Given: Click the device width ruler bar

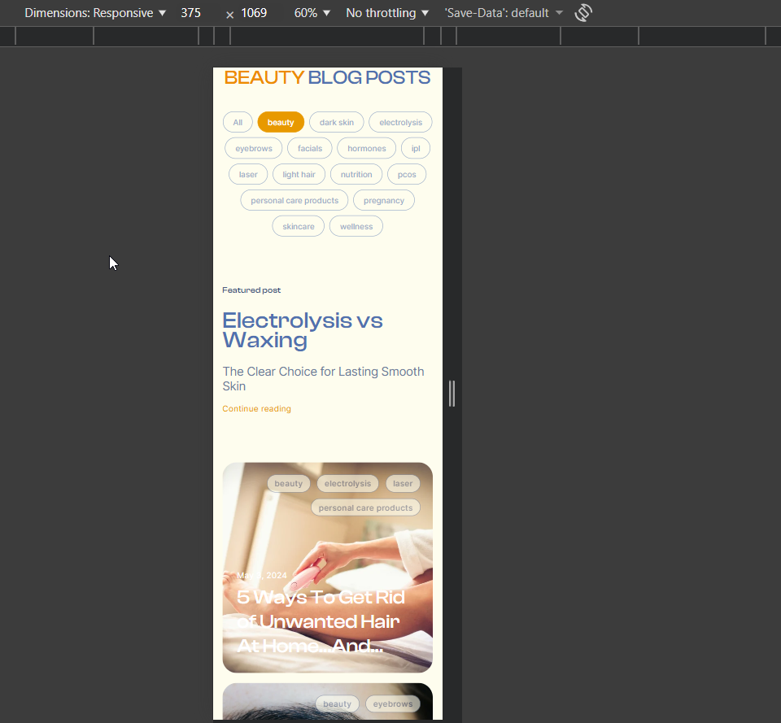Looking at the screenshot, I should pos(390,37).
